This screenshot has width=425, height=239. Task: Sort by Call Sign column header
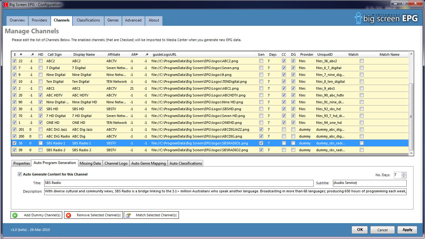coord(54,54)
